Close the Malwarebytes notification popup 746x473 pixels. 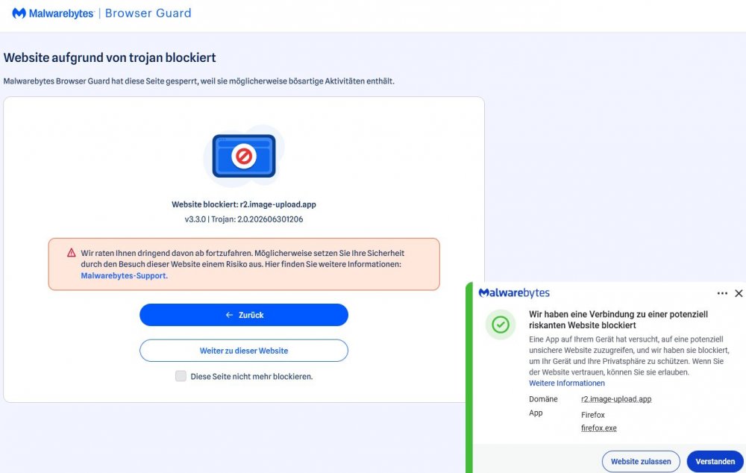pyautogui.click(x=739, y=293)
